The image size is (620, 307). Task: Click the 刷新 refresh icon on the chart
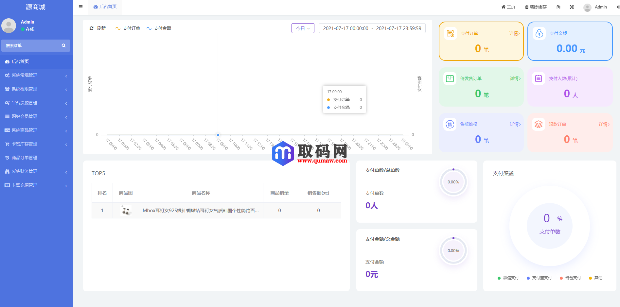(92, 28)
